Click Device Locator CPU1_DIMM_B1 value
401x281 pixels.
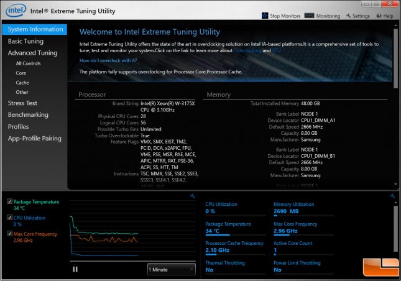318,156
